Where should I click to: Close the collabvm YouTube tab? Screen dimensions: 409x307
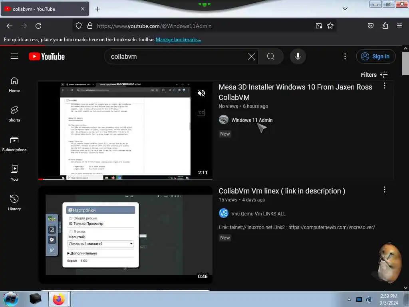click(82, 9)
